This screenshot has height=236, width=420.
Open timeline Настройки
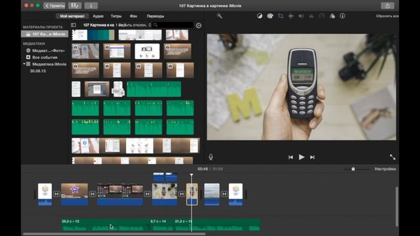[x=385, y=169]
